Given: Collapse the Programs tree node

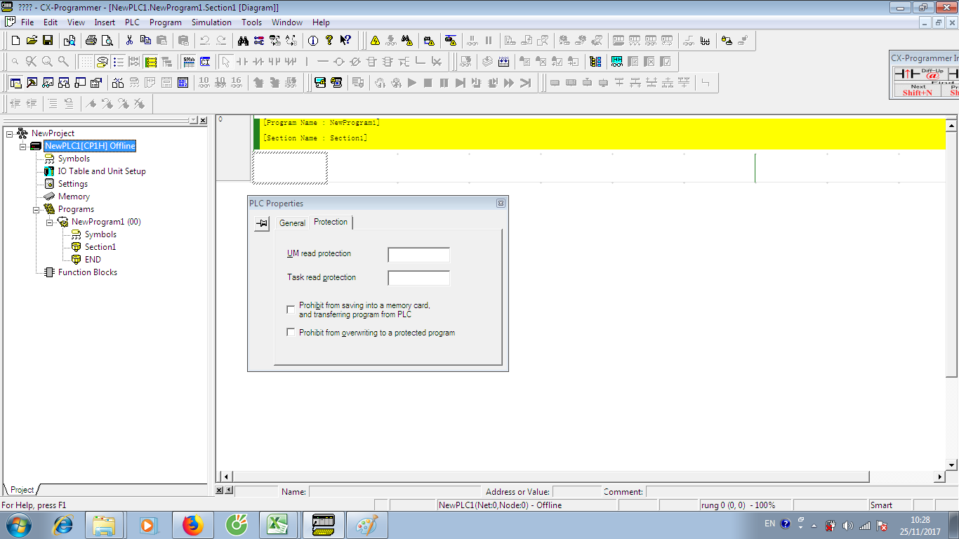Looking at the screenshot, I should (36, 209).
